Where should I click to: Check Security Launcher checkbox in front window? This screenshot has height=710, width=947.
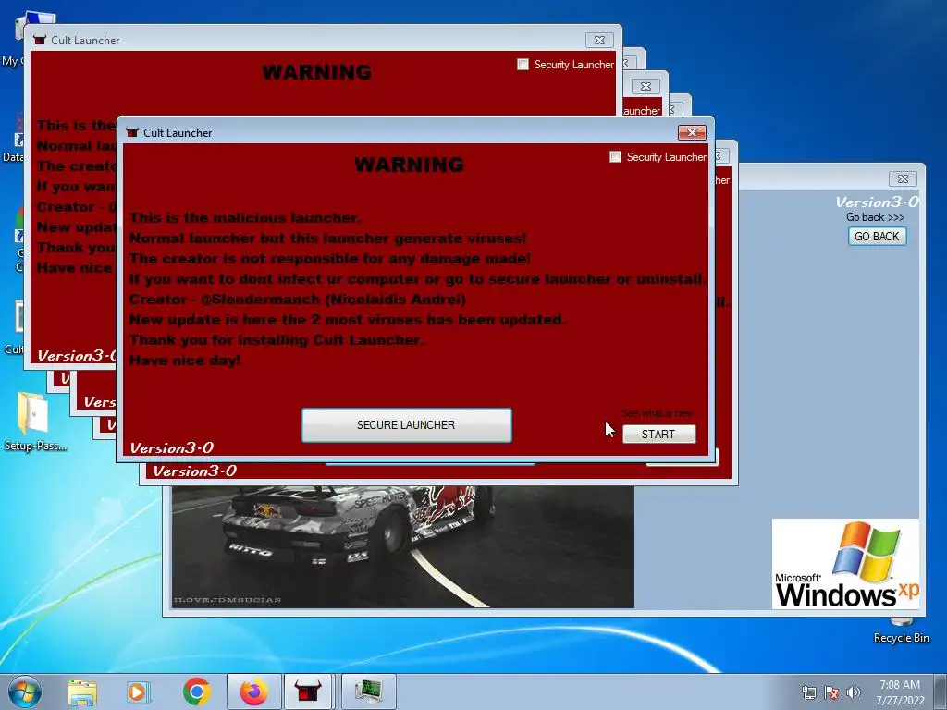click(x=615, y=157)
